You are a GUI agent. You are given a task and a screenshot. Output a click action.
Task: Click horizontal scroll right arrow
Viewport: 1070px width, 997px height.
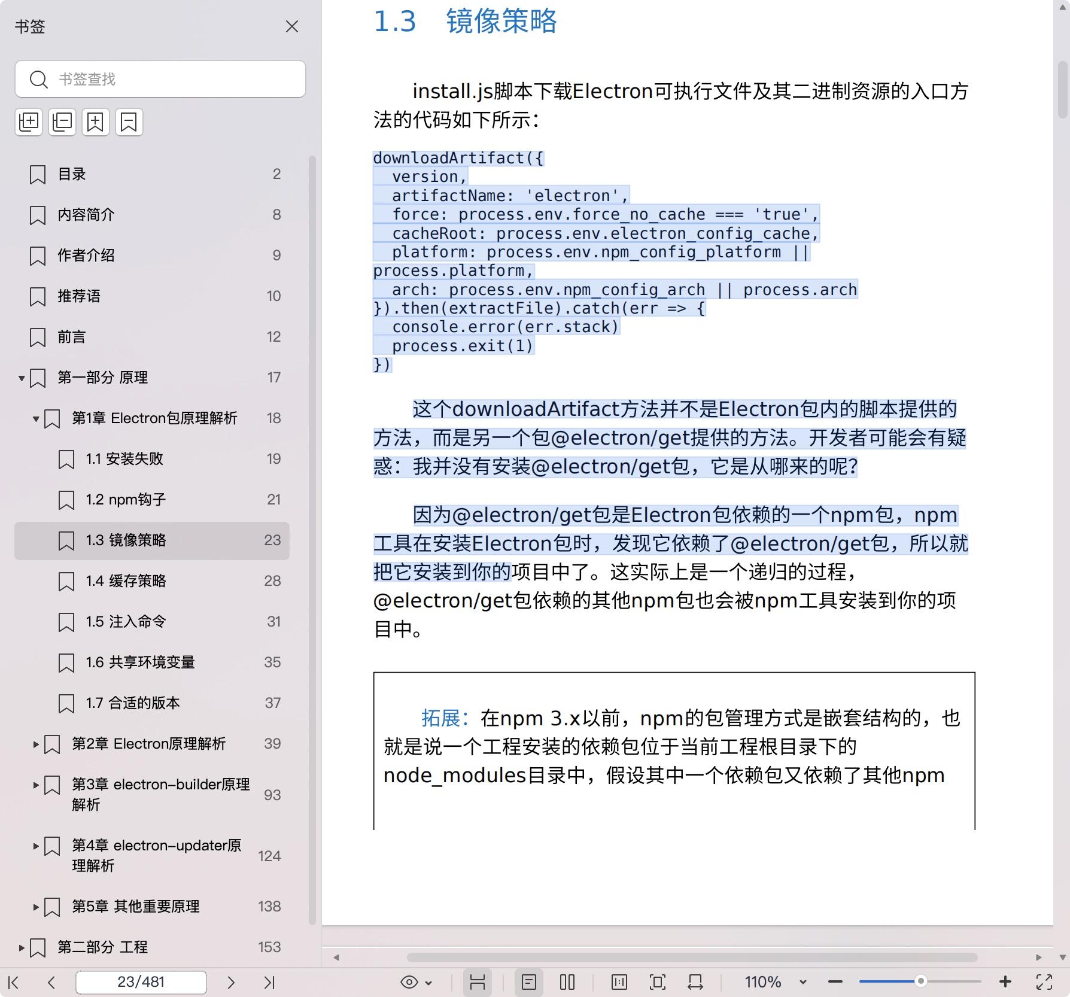(x=1039, y=958)
